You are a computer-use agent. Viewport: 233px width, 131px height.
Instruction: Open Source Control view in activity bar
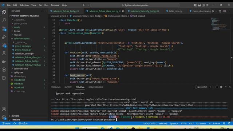pos(4,28)
